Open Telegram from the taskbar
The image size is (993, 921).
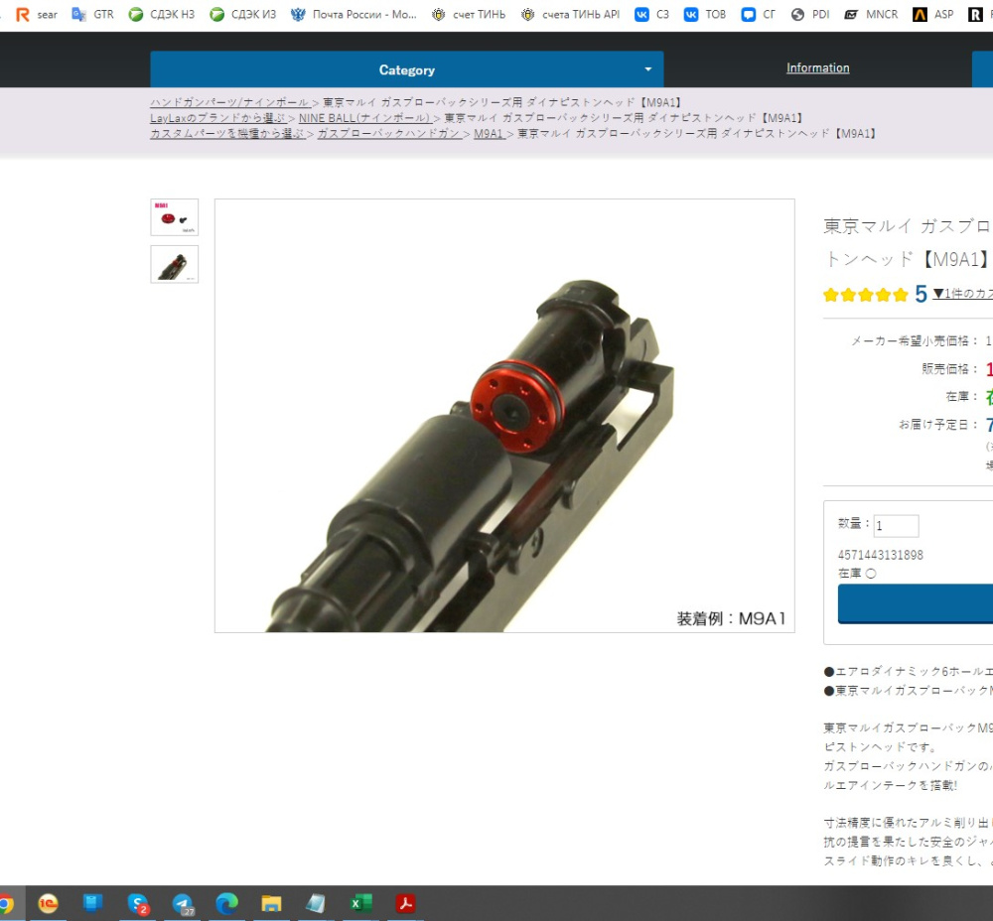pos(183,903)
